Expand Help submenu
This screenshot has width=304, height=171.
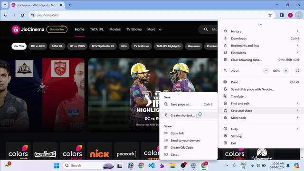point(261,129)
